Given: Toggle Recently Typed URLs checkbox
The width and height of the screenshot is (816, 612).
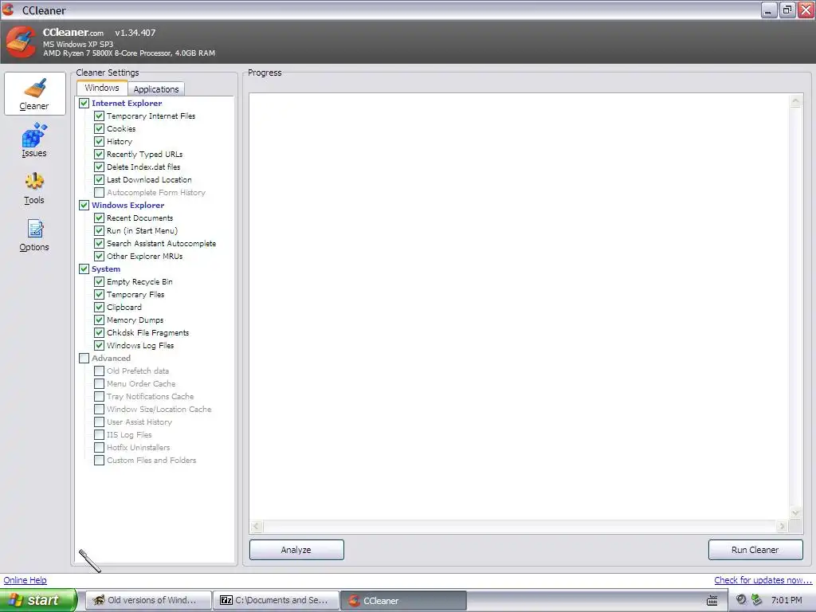Looking at the screenshot, I should pos(99,154).
